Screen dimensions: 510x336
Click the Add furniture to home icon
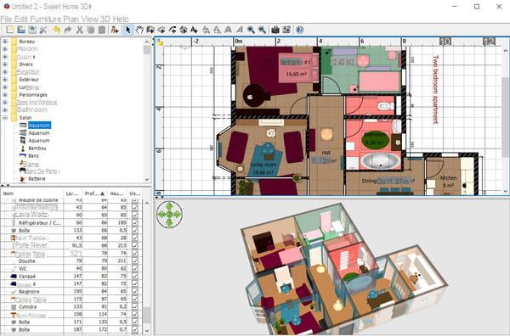pos(115,30)
